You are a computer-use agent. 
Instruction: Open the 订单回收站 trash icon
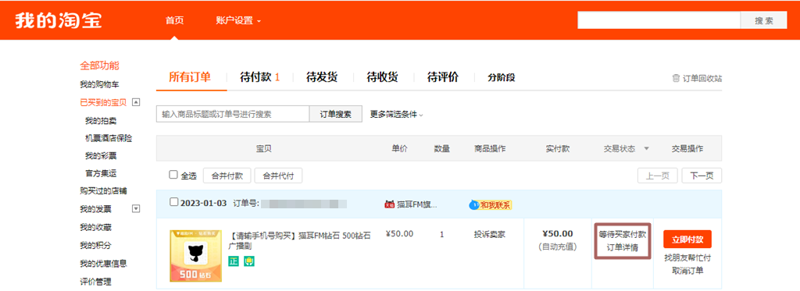676,79
